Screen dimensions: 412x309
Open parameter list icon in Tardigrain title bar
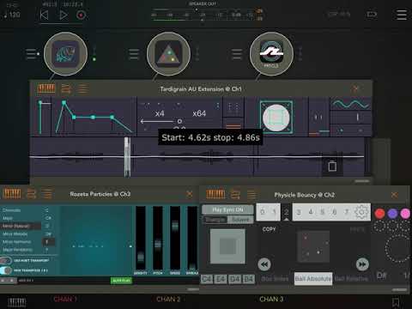[x=83, y=88]
